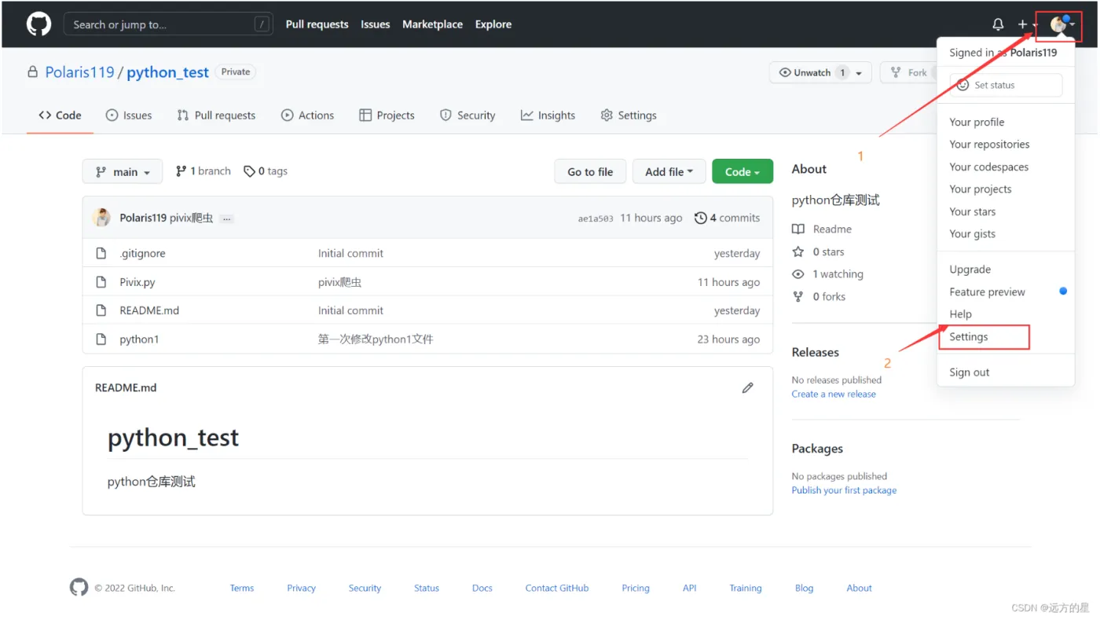This screenshot has height=620, width=1100.
Task: Switch to the Issues tab
Action: point(129,116)
